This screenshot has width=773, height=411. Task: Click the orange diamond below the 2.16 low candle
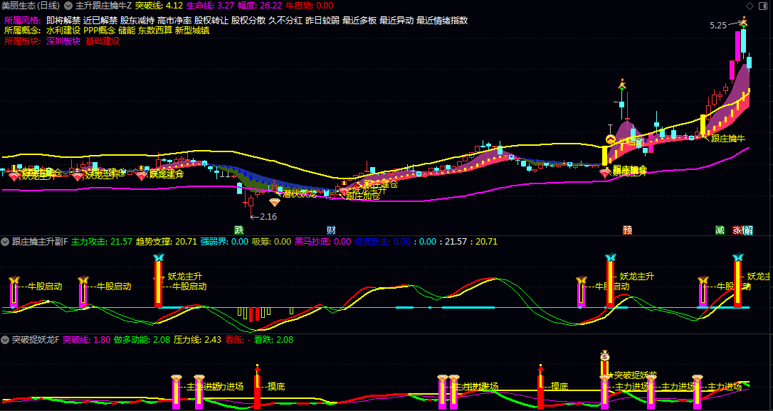[x=275, y=203]
